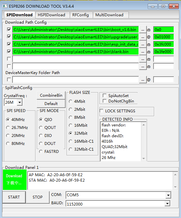The height and width of the screenshot is (218, 181).
Task: Browse for boot_v1.6.bin file with ... button
Action: coord(143,30)
